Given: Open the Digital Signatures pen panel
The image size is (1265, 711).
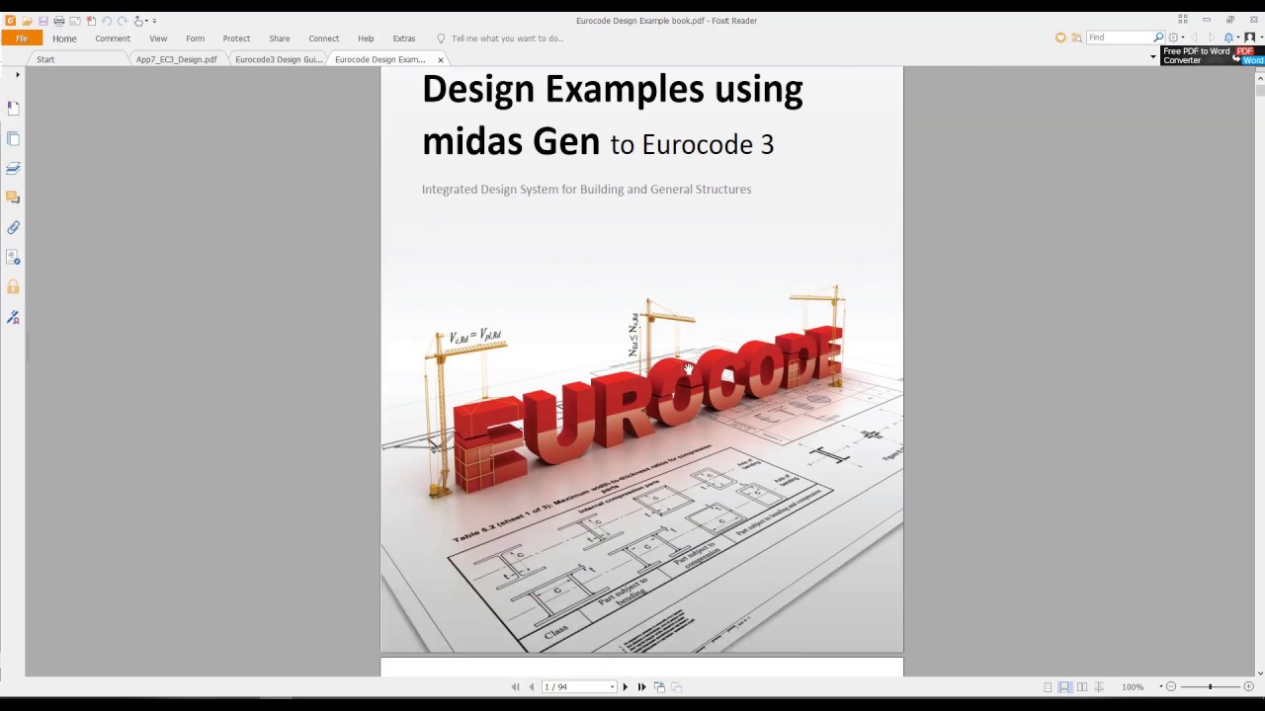Looking at the screenshot, I should click(x=13, y=317).
